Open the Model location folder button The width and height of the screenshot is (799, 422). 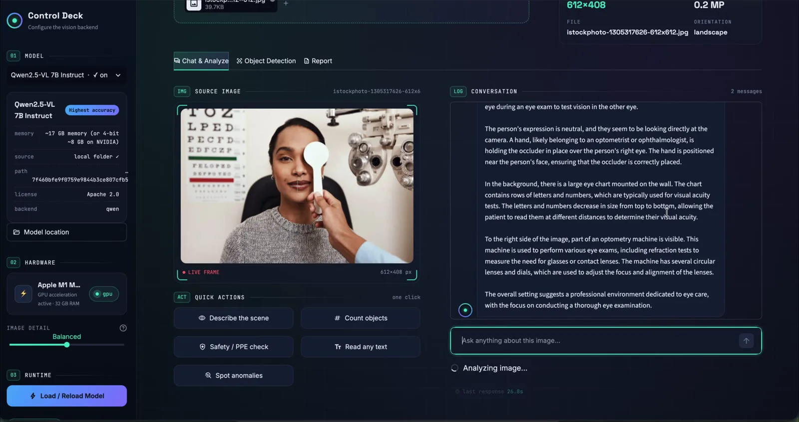pos(66,232)
